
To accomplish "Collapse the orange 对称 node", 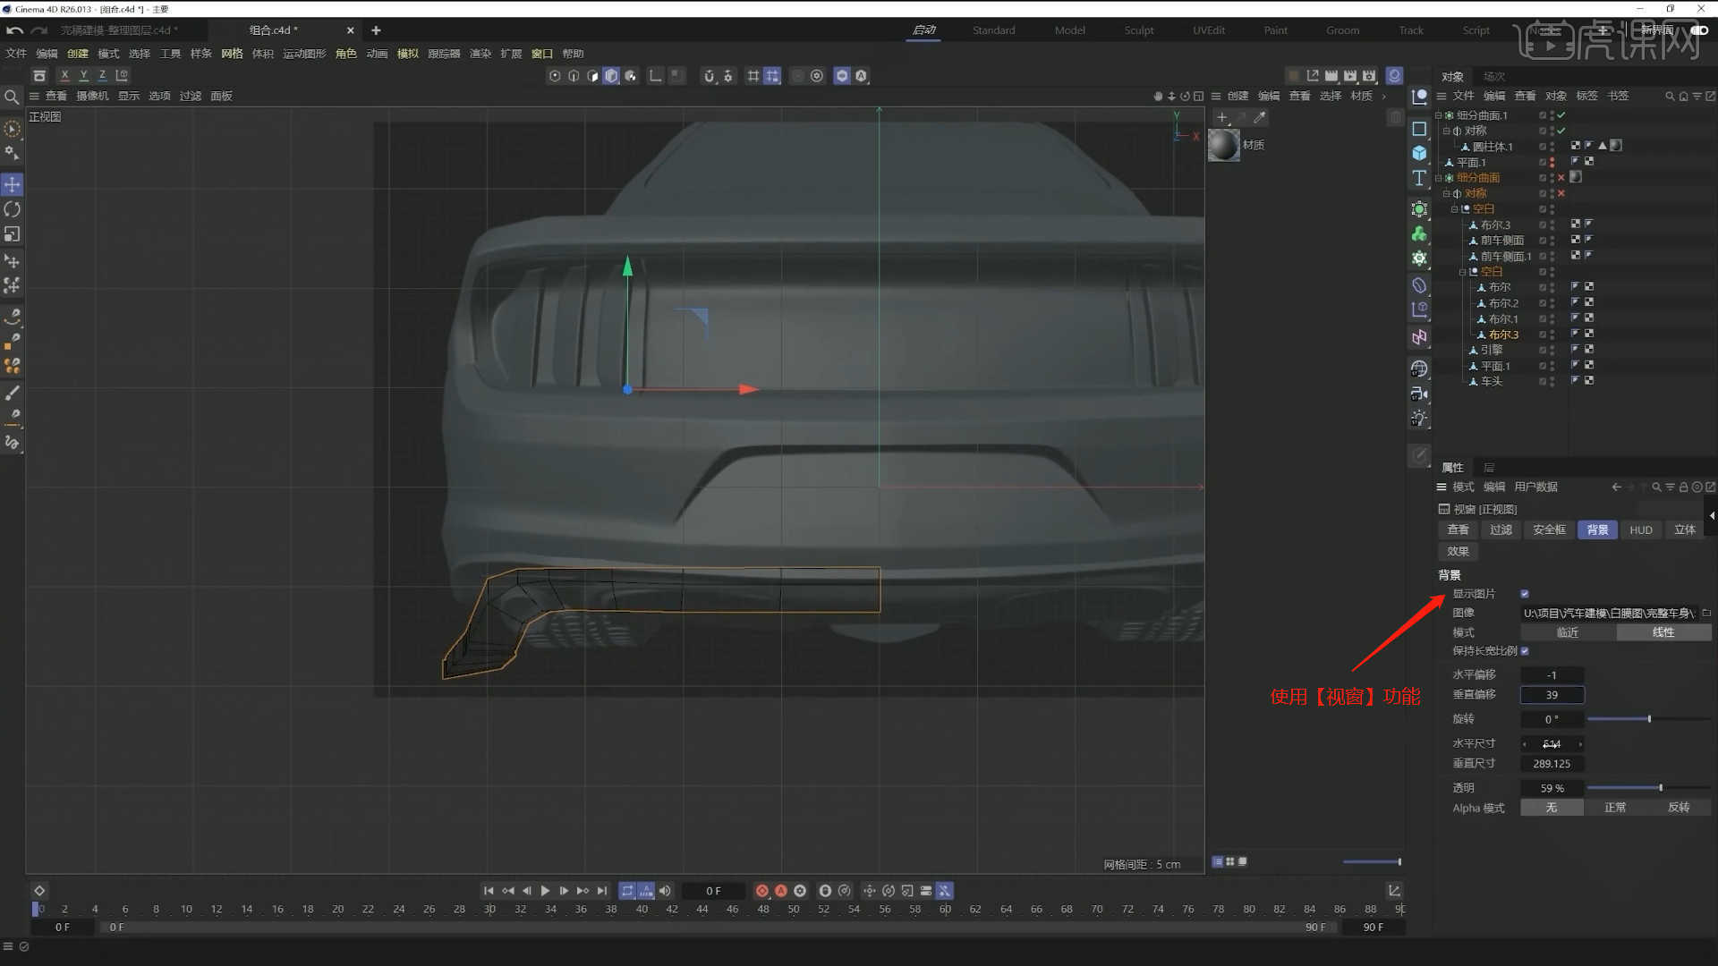I will point(1447,193).
